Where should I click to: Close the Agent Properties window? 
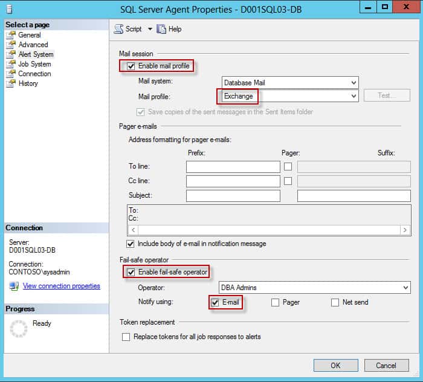pos(406,7)
